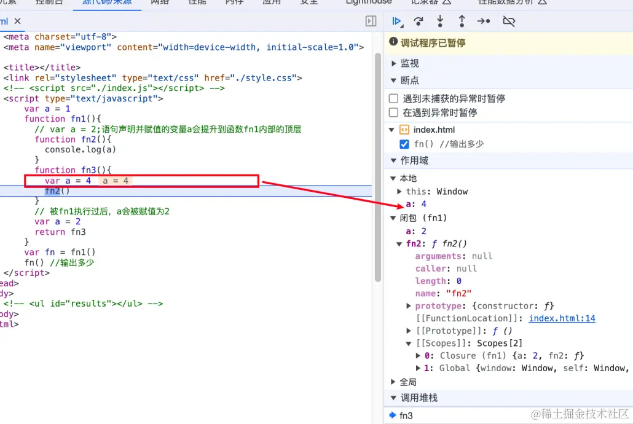Click the link rel="stylesheet" code line
The height and width of the screenshot is (424, 633).
(152, 78)
